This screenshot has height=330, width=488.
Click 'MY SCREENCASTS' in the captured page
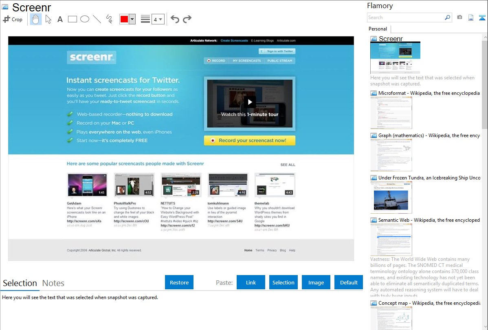(247, 61)
